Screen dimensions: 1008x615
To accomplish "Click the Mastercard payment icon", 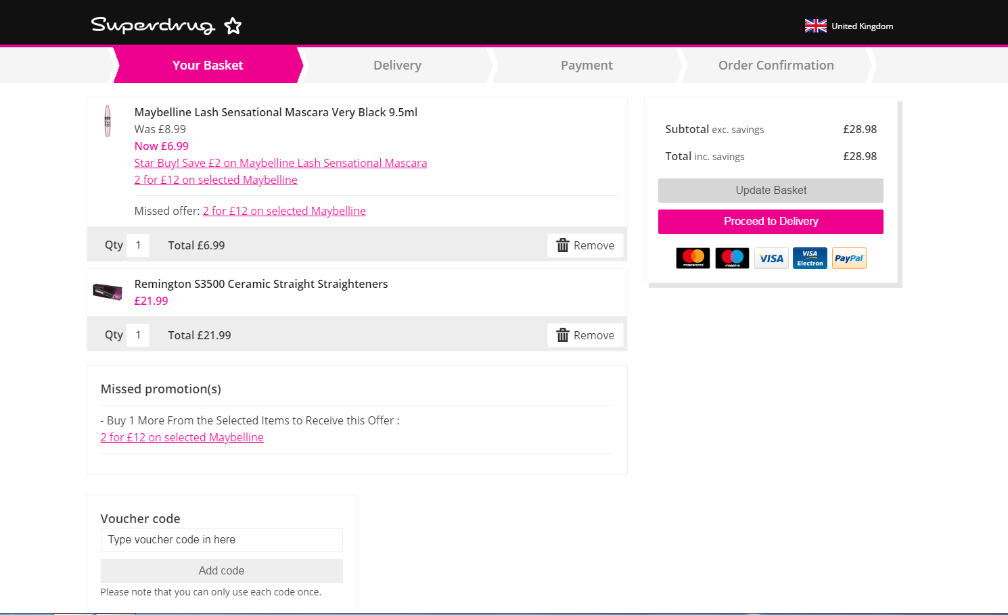I will tap(693, 258).
